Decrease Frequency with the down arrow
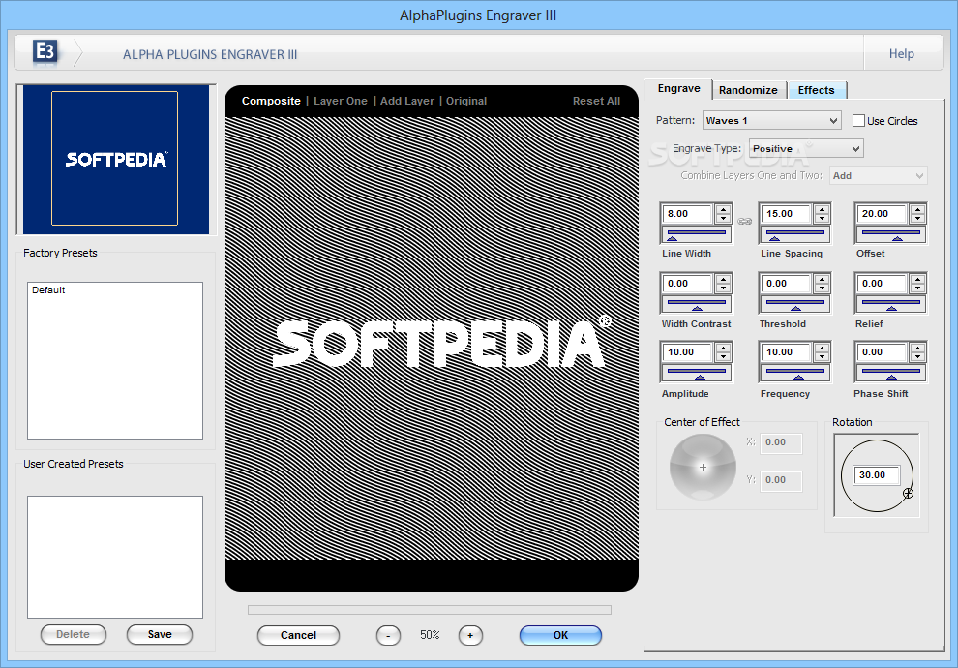Viewport: 958px width, 668px height. pos(822,357)
